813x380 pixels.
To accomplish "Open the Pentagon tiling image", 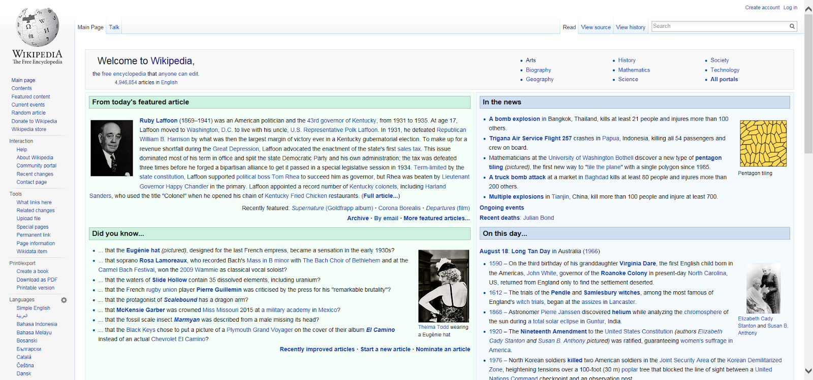I will pyautogui.click(x=763, y=144).
